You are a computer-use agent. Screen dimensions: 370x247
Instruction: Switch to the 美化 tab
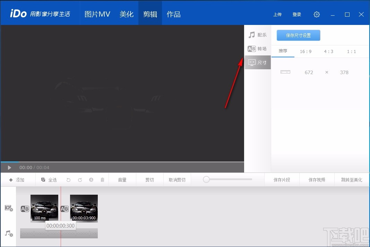(127, 14)
